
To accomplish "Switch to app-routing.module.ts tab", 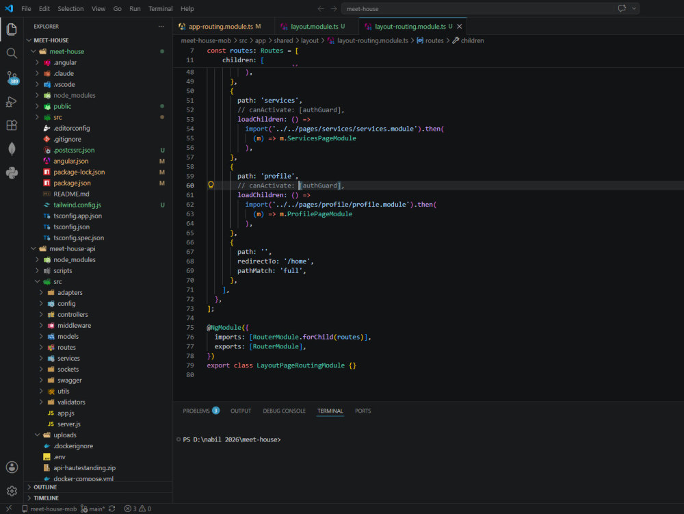I will 224,27.
